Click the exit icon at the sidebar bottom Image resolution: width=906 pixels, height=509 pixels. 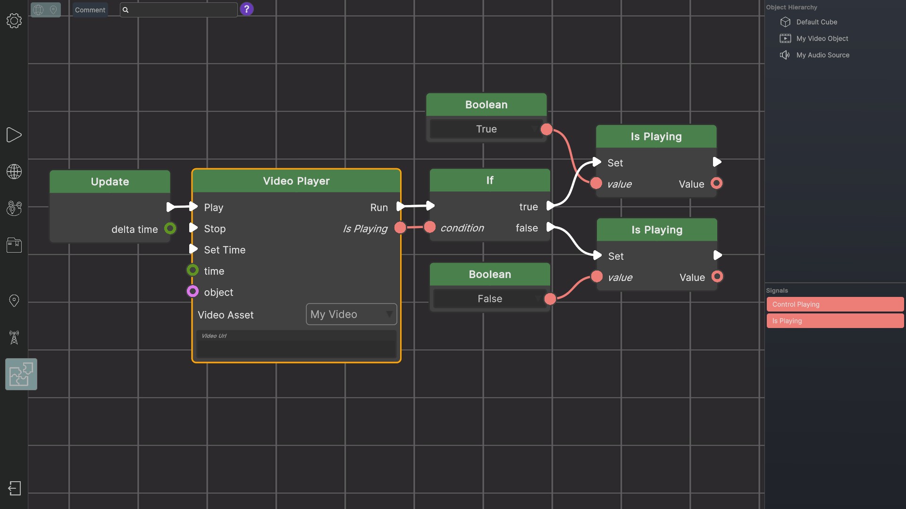tap(15, 488)
